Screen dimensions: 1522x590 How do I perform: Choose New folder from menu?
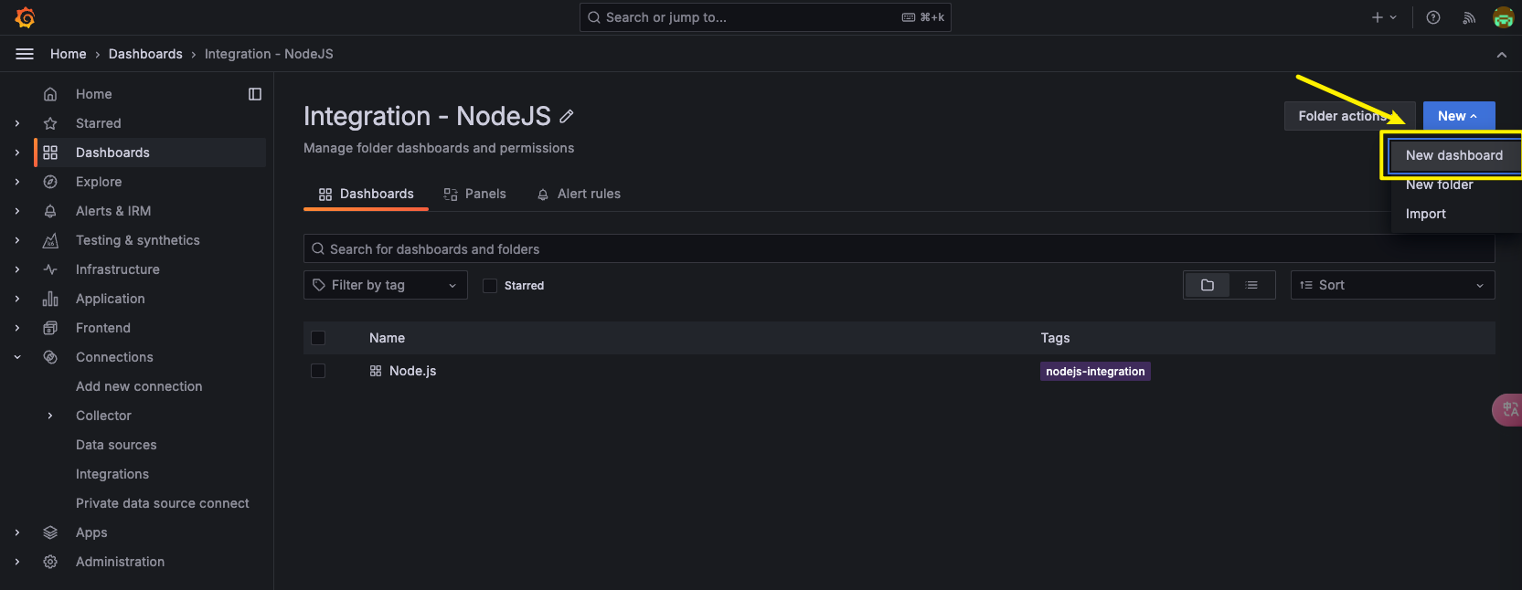[1439, 184]
